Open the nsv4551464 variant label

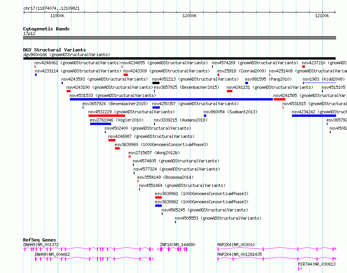coord(182,185)
